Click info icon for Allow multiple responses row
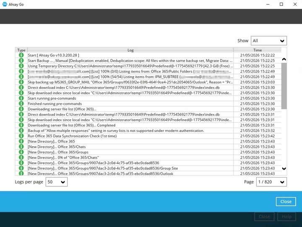This screenshot has width=302, height=227. point(21,131)
